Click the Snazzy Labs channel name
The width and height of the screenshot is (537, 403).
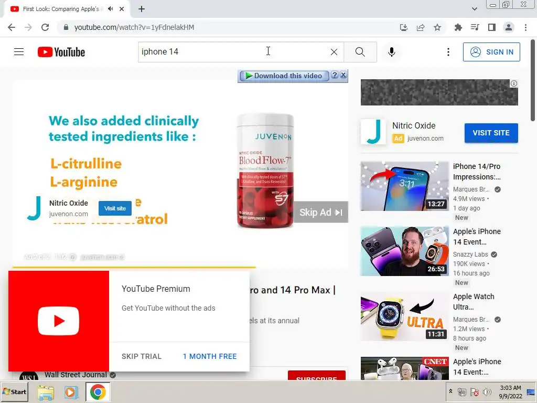click(x=470, y=254)
